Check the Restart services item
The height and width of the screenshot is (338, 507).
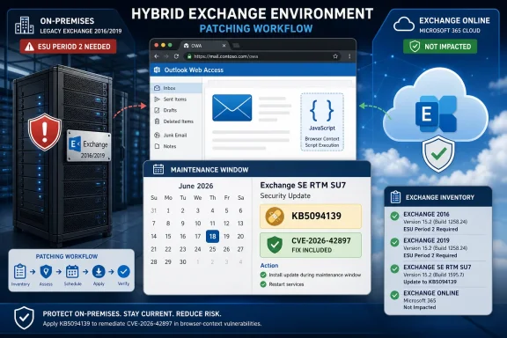click(263, 284)
